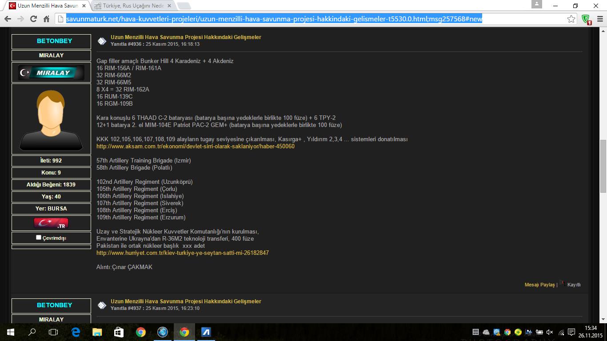The width and height of the screenshot is (607, 341).
Task: Open a new browser tab
Action: click(184, 6)
